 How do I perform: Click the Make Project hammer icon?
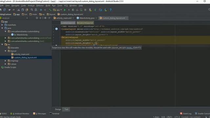tap(50, 10)
